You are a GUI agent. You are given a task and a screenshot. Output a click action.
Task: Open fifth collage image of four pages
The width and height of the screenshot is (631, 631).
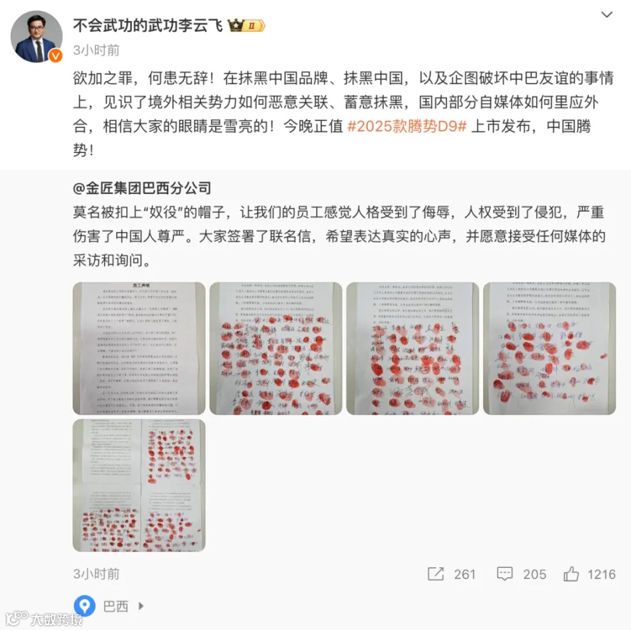tap(139, 485)
